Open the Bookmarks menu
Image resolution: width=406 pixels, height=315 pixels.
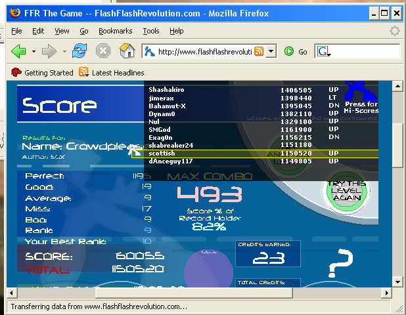pyautogui.click(x=115, y=31)
